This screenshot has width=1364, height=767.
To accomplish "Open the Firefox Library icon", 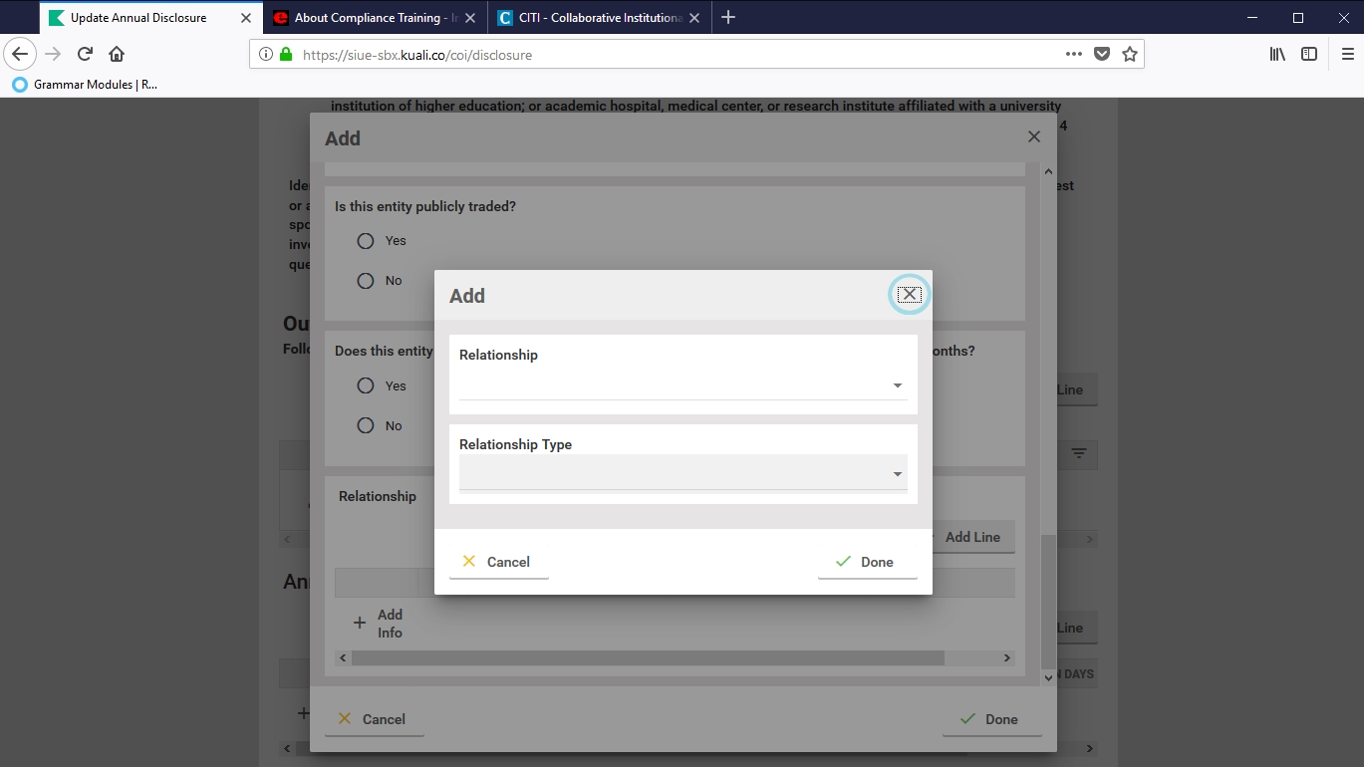I will [x=1277, y=55].
